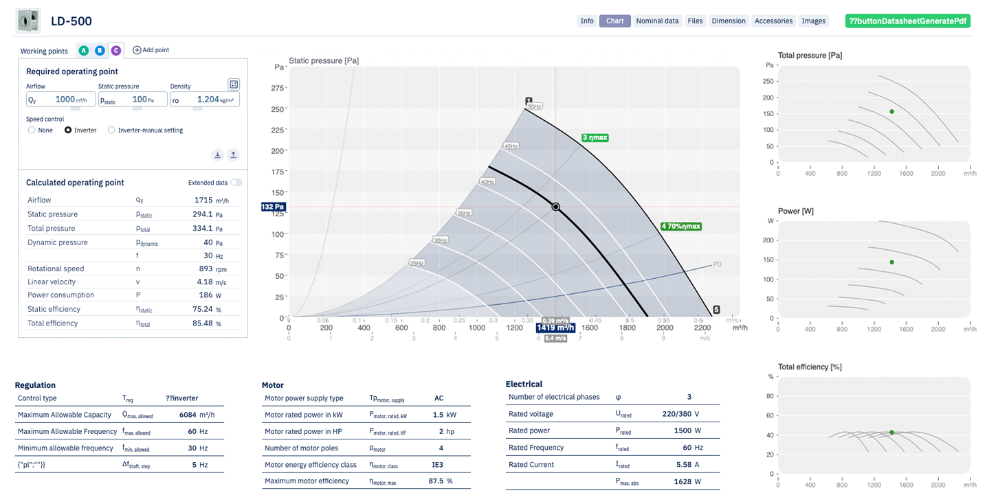Click the green datasheet Generate PDF button

907,21
